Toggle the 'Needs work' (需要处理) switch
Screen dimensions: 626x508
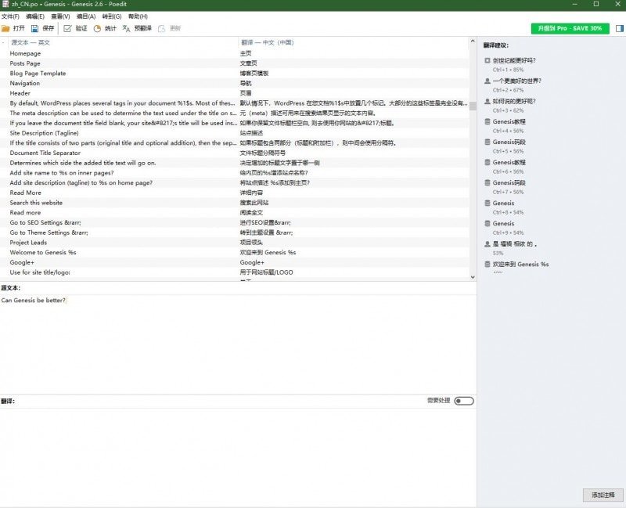click(x=463, y=401)
